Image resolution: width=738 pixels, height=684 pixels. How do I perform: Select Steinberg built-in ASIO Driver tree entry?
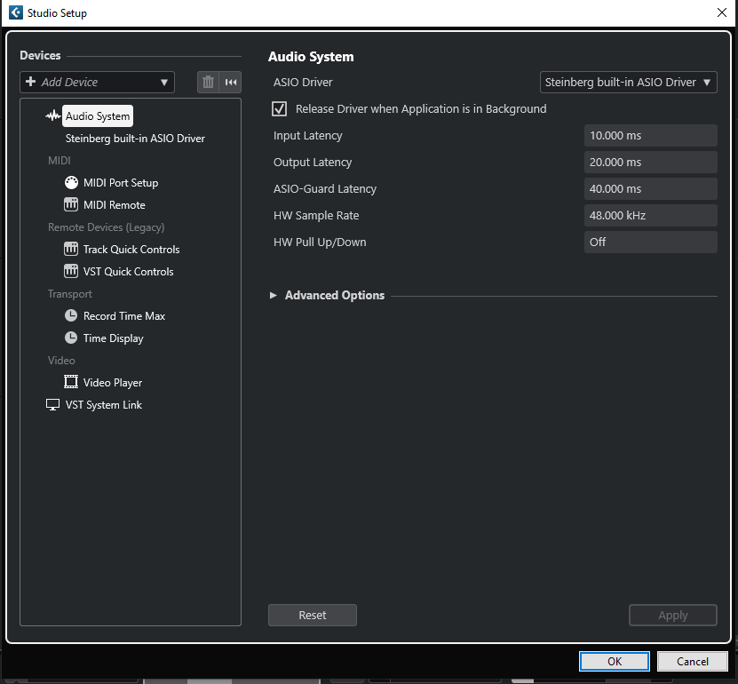click(135, 139)
